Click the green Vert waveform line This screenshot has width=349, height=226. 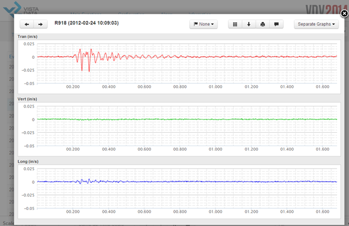[x=187, y=119]
